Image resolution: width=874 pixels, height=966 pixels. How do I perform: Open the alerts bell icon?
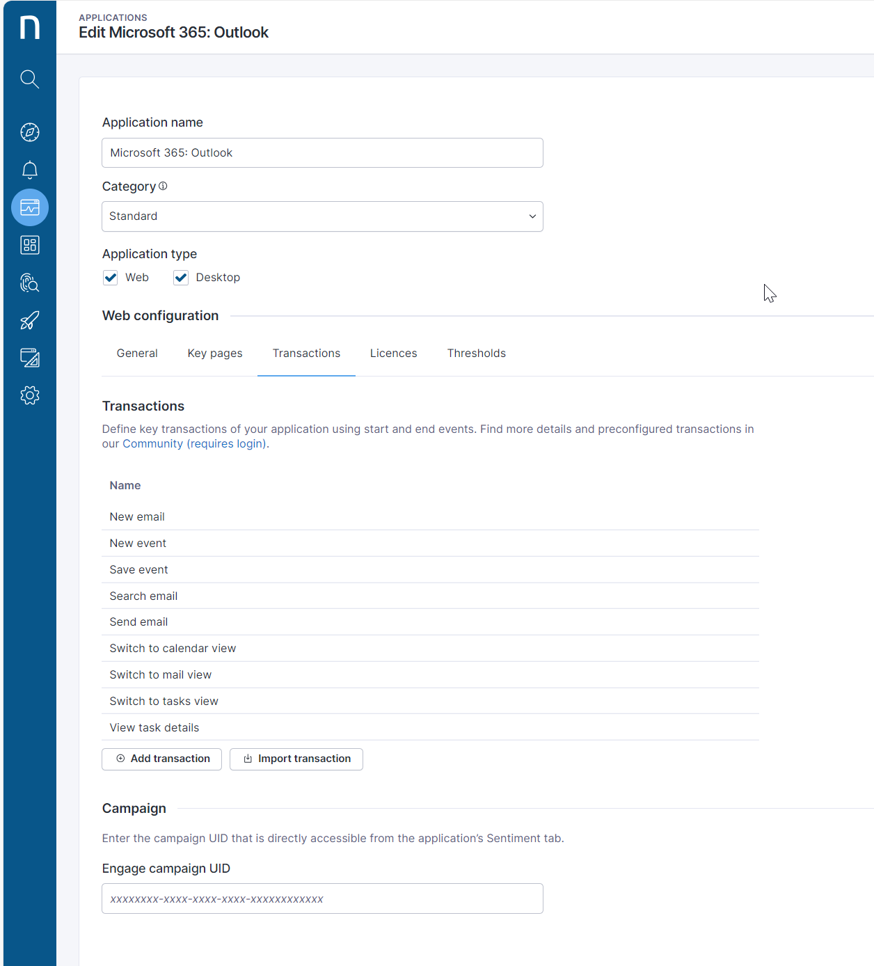coord(30,170)
